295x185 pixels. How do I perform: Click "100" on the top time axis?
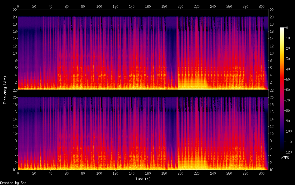99,7
